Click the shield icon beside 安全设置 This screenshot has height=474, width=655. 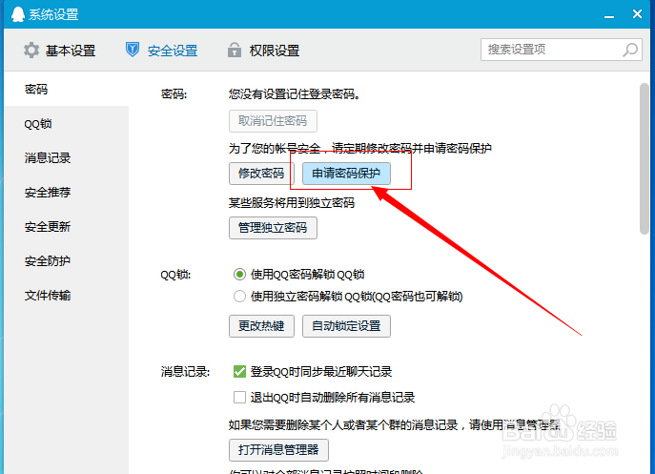coord(133,50)
